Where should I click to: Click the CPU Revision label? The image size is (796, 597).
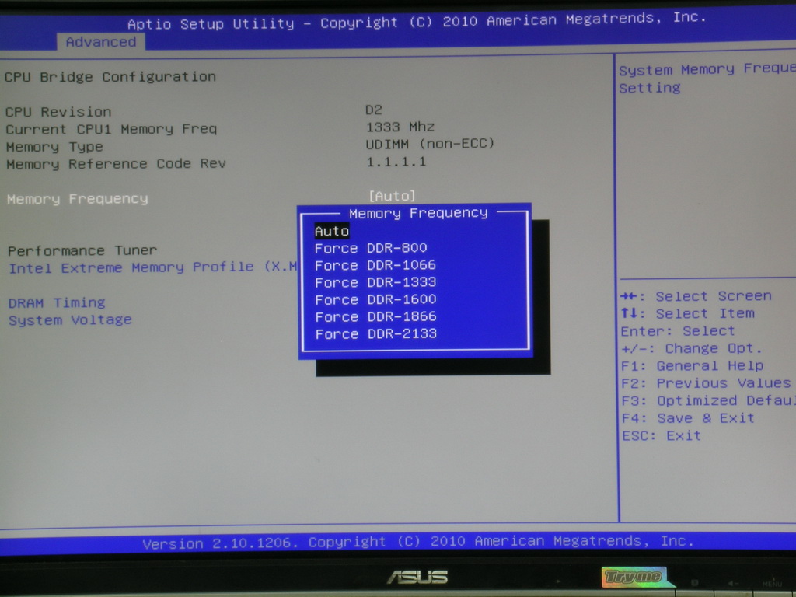click(x=58, y=112)
